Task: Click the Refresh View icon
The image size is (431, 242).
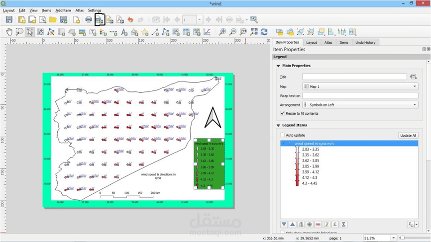Action: click(x=264, y=32)
